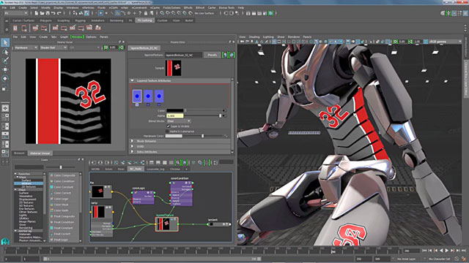Viewport: 469px width, 263px height.
Task: Click the play forward button
Action: [447, 251]
